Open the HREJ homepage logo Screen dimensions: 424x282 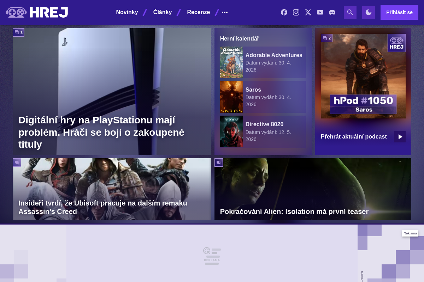(37, 12)
